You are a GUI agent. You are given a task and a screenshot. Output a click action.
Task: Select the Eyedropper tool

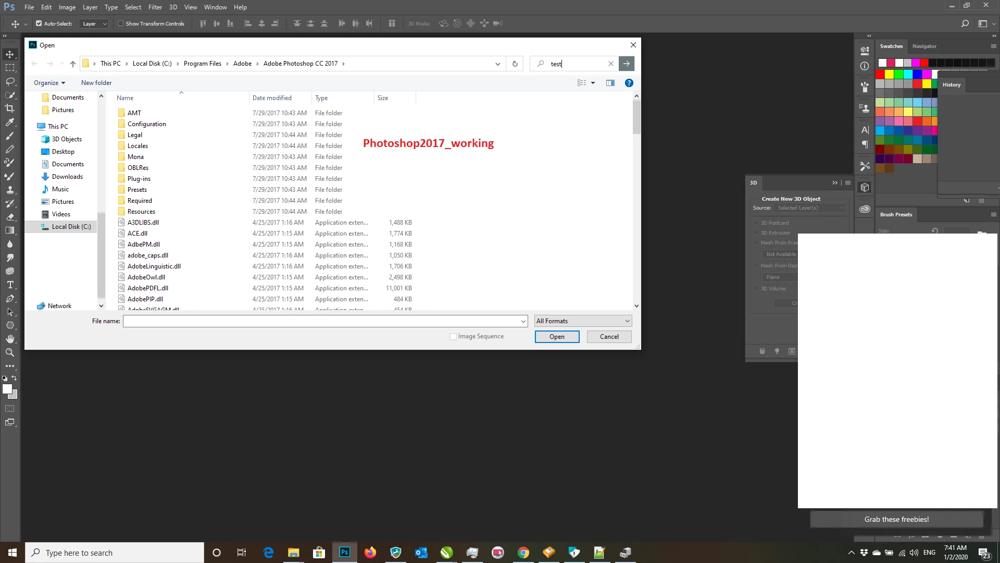(10, 122)
